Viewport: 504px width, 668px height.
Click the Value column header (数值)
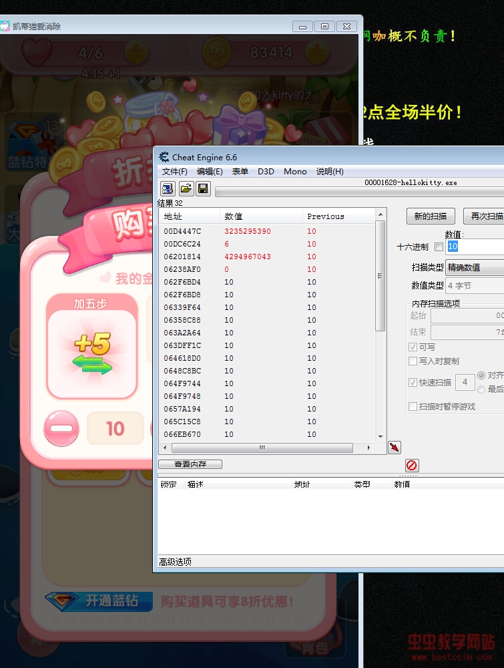coord(261,216)
